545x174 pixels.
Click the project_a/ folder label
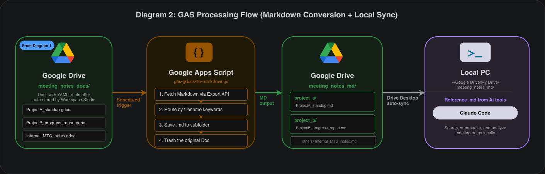[x=305, y=98]
